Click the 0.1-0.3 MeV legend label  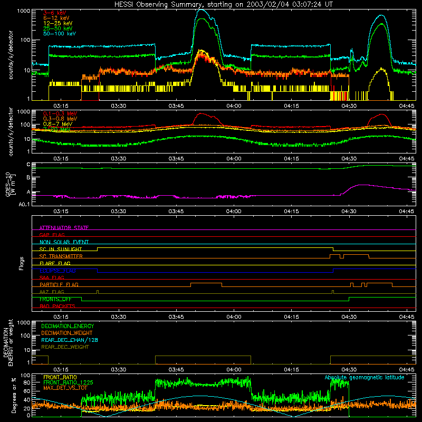tap(60, 113)
